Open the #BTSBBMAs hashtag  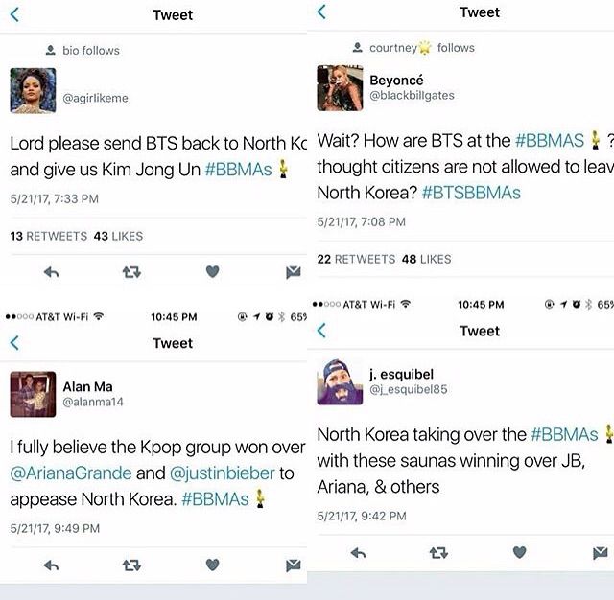point(471,193)
